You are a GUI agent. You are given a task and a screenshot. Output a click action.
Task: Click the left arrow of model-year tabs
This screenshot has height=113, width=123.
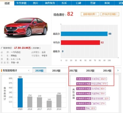pos(29,70)
